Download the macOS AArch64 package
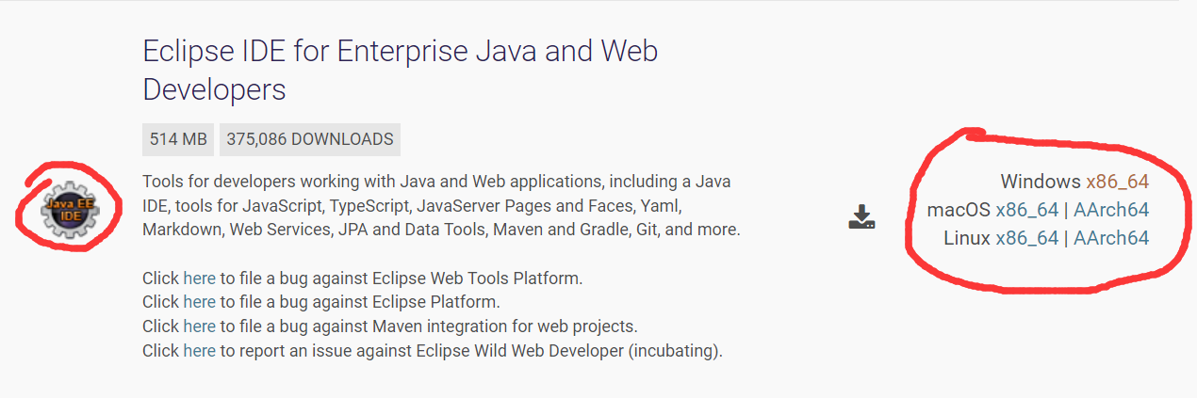 coord(1111,210)
